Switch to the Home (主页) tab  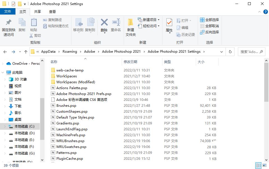point(23,12)
